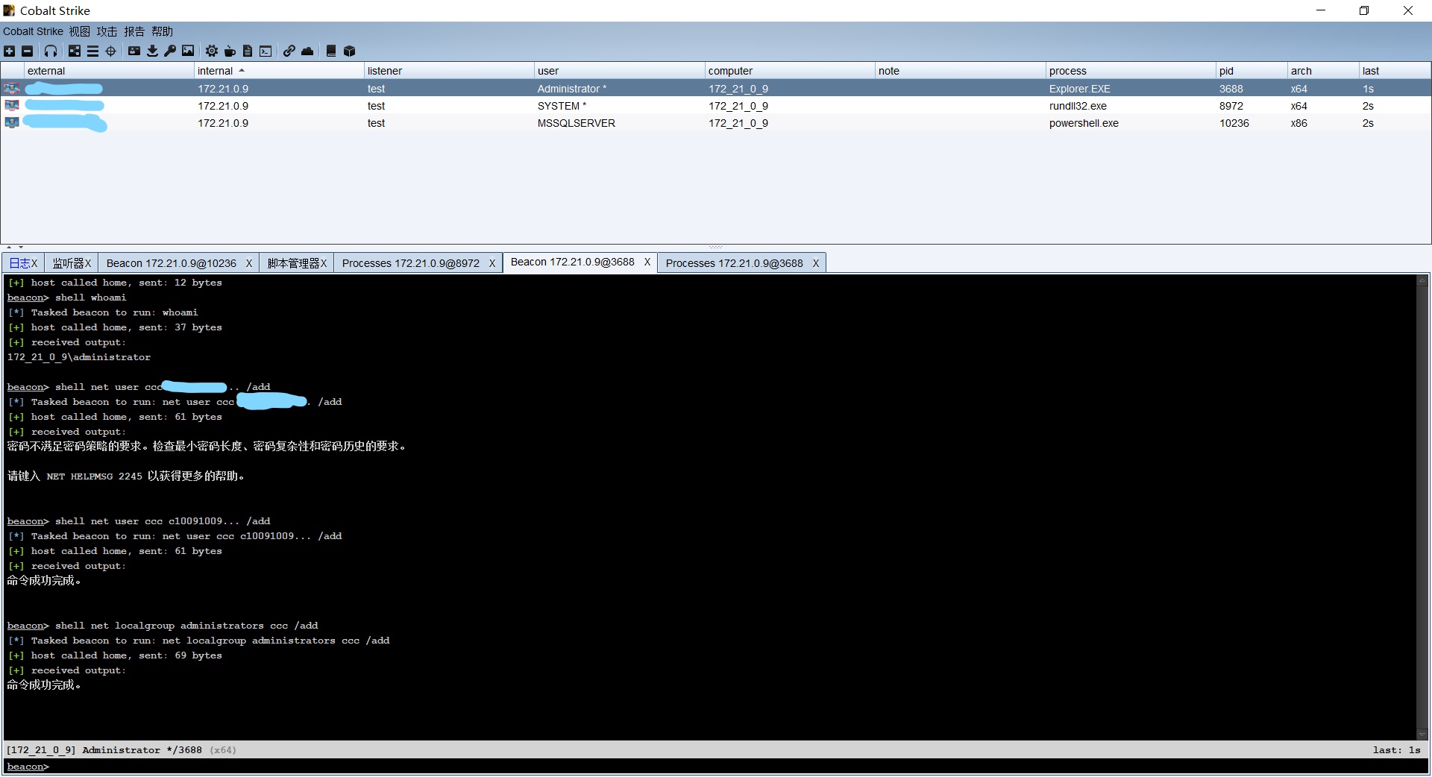Screen dimensions: 1432x777
Task: Switch to the 监听器 tab
Action: click(x=71, y=263)
